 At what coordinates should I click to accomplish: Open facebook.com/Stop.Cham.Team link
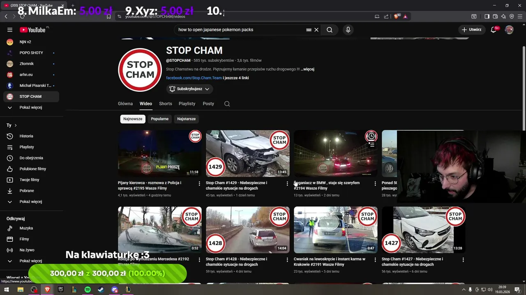(x=194, y=78)
